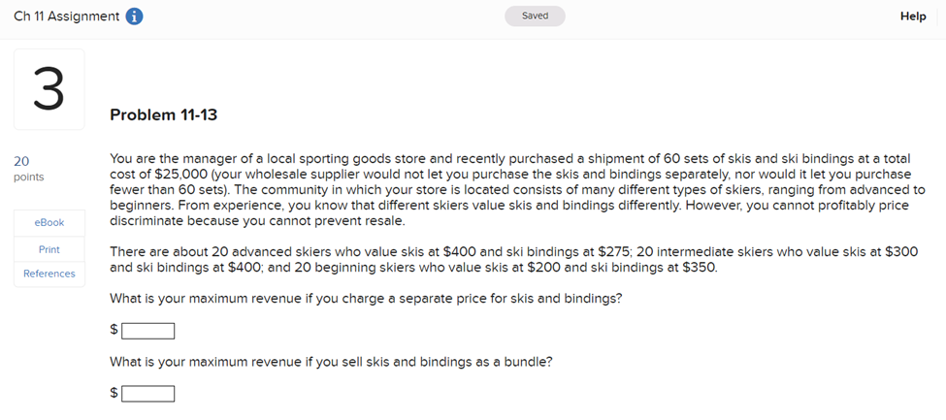This screenshot has height=420, width=946.
Task: Click the paragraph starting 'There are about 20'
Action: point(514,260)
